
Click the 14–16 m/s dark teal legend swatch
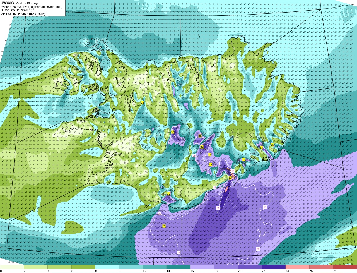(x=178, y=267)
